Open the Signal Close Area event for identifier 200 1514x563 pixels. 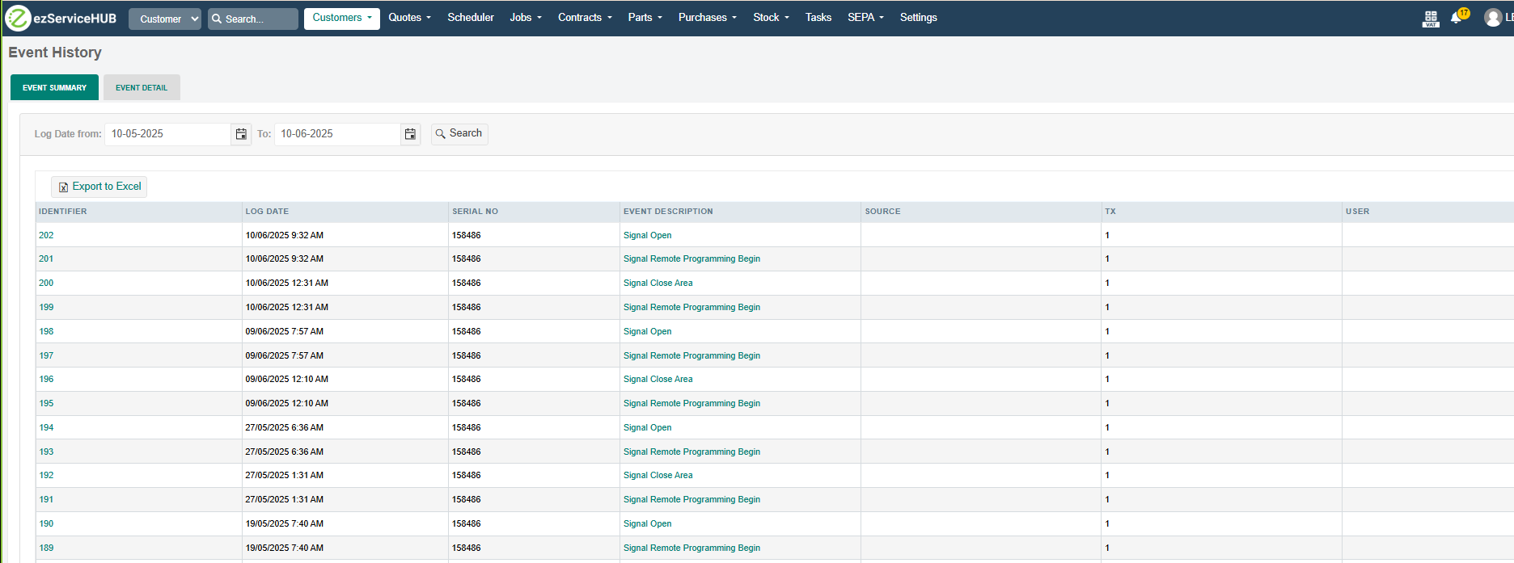point(658,283)
